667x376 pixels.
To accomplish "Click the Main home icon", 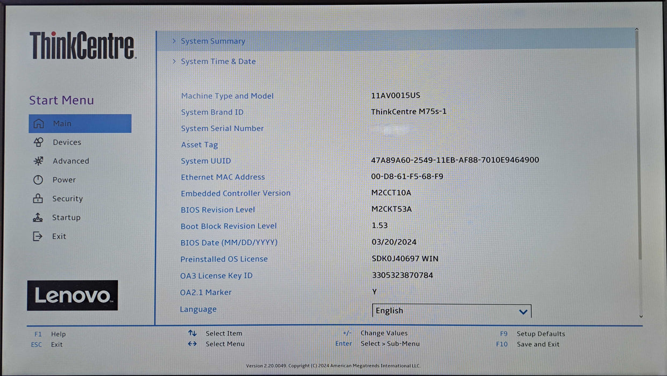I will pos(39,124).
